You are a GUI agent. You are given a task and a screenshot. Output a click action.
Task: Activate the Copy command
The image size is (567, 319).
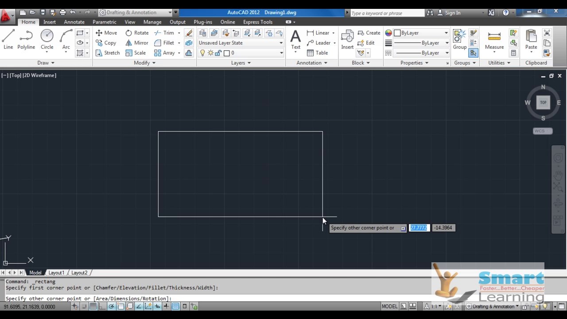tap(106, 43)
